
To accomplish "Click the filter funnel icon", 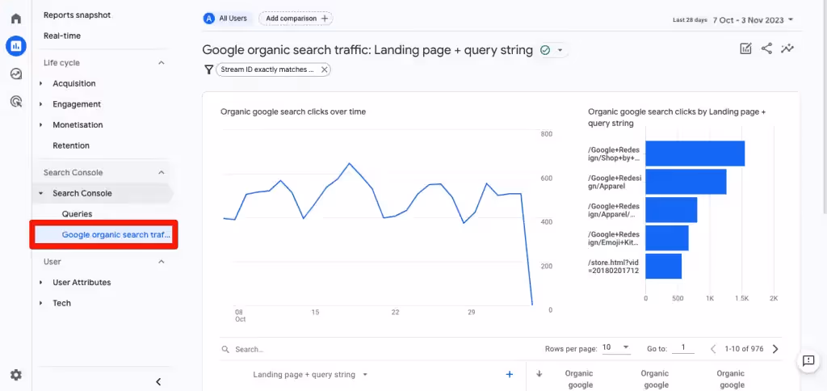I will point(209,69).
